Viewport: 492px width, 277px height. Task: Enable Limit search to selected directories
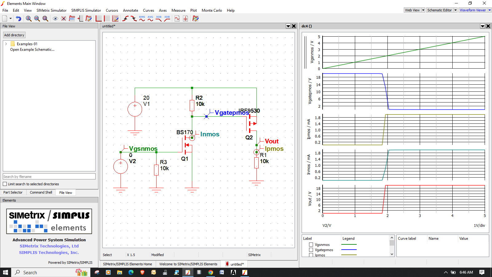tap(5, 184)
